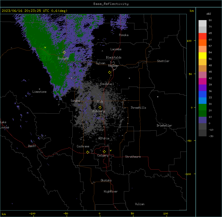The width and height of the screenshot is (222, 217).
Task: Select the yellow diamond between Olds and Didsbury
Action: tap(100, 107)
